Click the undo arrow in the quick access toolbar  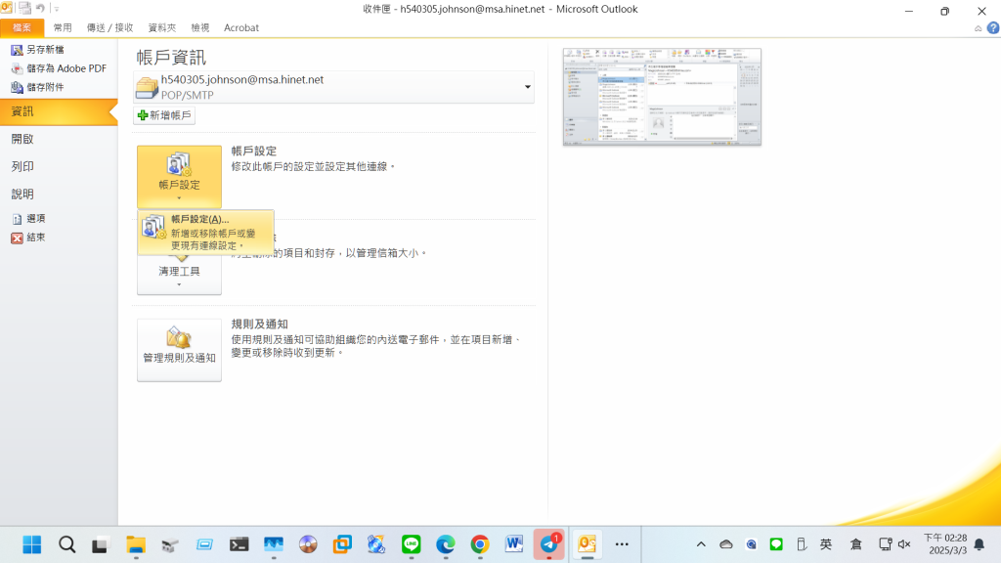40,8
